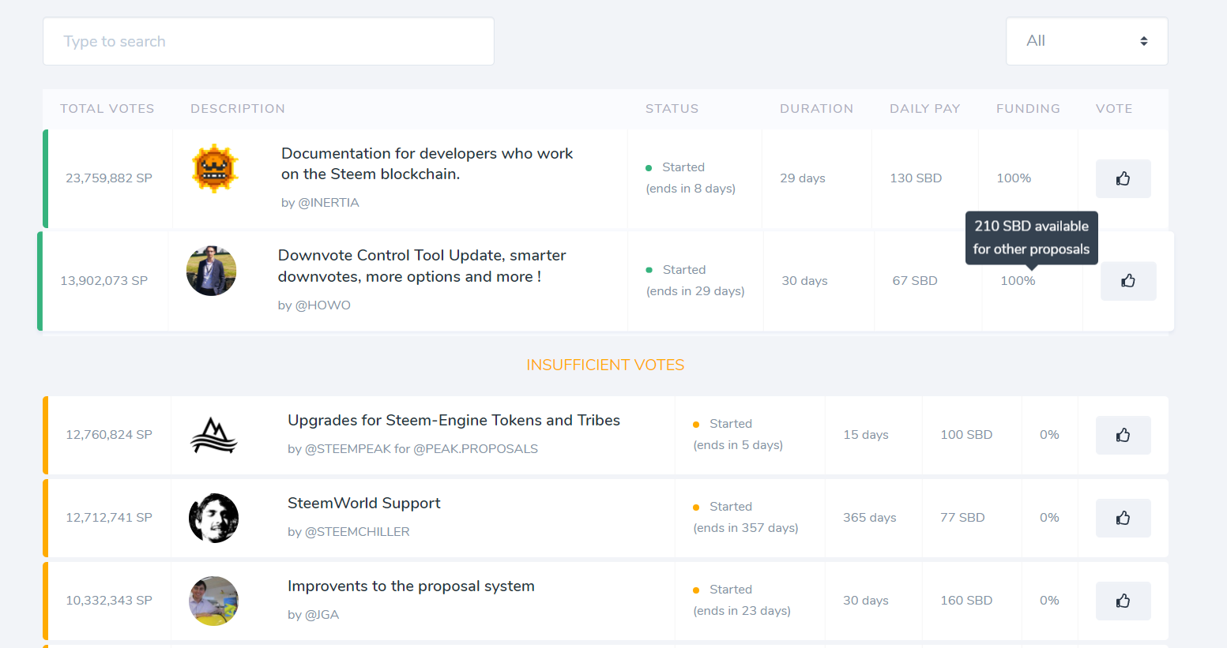Select the 12,760,824 SP vote total
The width and height of the screenshot is (1227, 648).
pos(109,435)
